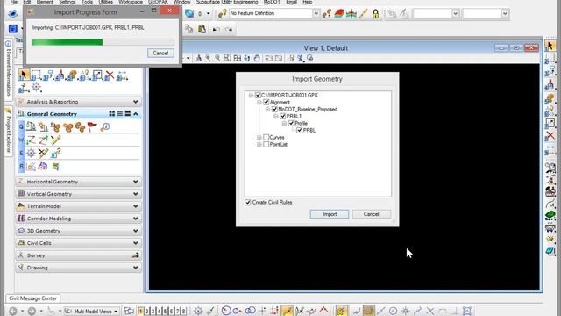561x316 pixels.
Task: Click the zoom in view tool
Action: (x=208, y=58)
